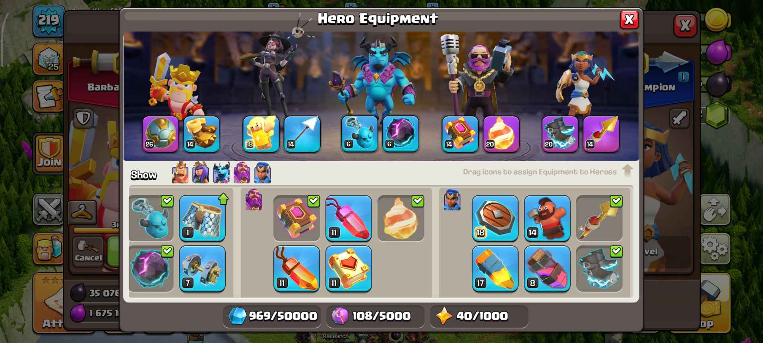763x343 pixels.
Task: Toggle Royal Champion filter in Show row
Action: [x=263, y=173]
